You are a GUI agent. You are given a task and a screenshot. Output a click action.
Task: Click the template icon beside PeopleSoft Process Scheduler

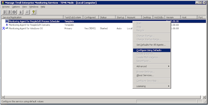(7, 21)
